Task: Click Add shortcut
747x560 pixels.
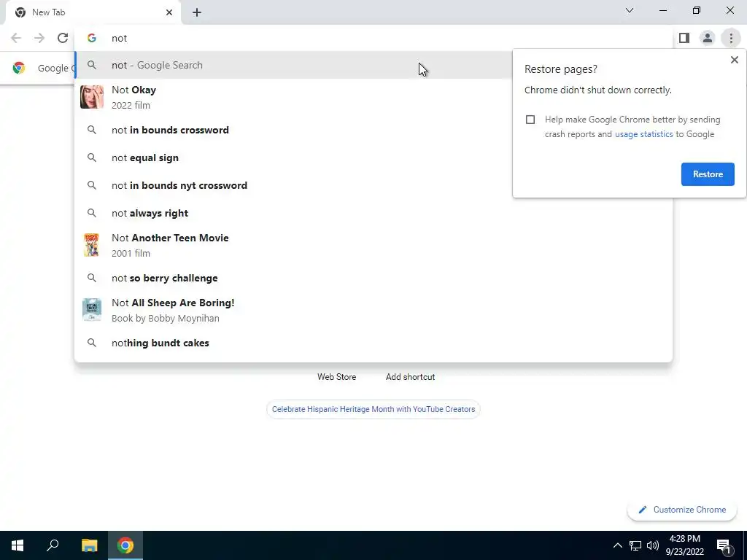Action: tap(410, 377)
